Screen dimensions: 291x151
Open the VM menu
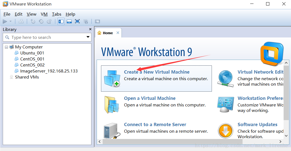click(44, 14)
